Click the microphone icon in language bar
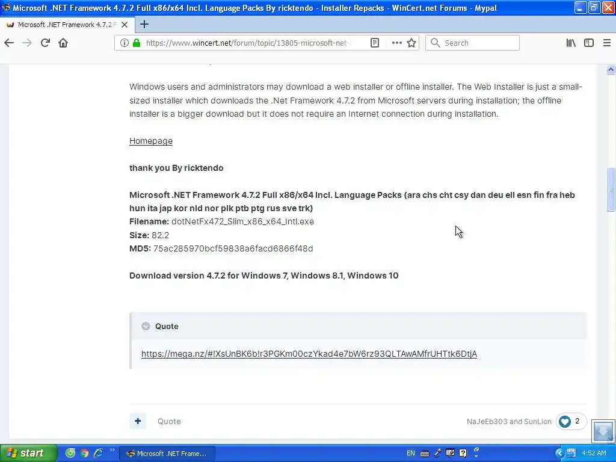This screenshot has width=616, height=462. click(438, 453)
